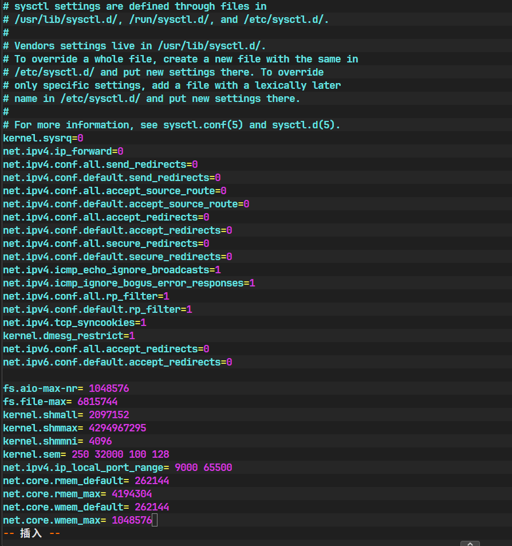Click net.ipv4.conf.default.secure_redirects=0 line
Image resolution: width=512 pixels, height=546 pixels.
point(117,257)
